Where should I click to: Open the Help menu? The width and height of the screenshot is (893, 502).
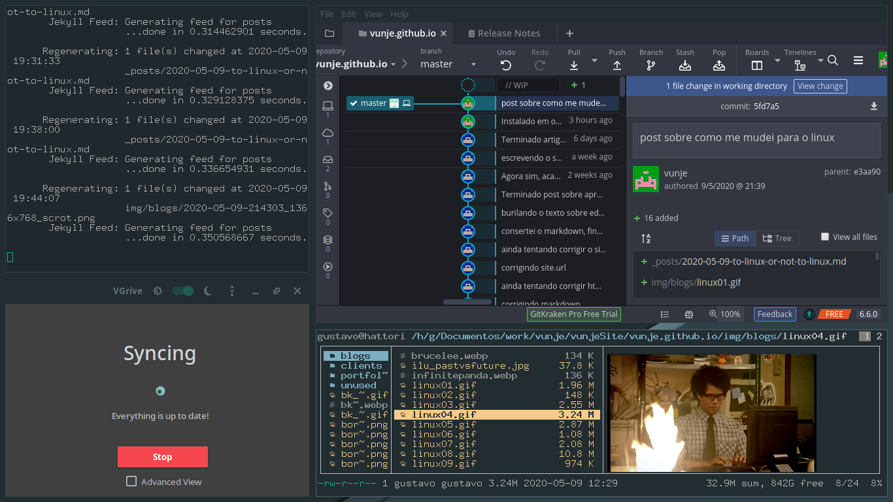click(399, 14)
